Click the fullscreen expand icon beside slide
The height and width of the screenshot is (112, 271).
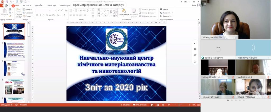(x=195, y=43)
